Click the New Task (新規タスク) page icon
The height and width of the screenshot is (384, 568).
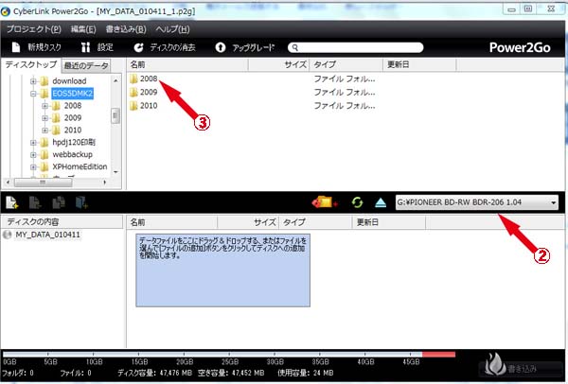(15, 47)
